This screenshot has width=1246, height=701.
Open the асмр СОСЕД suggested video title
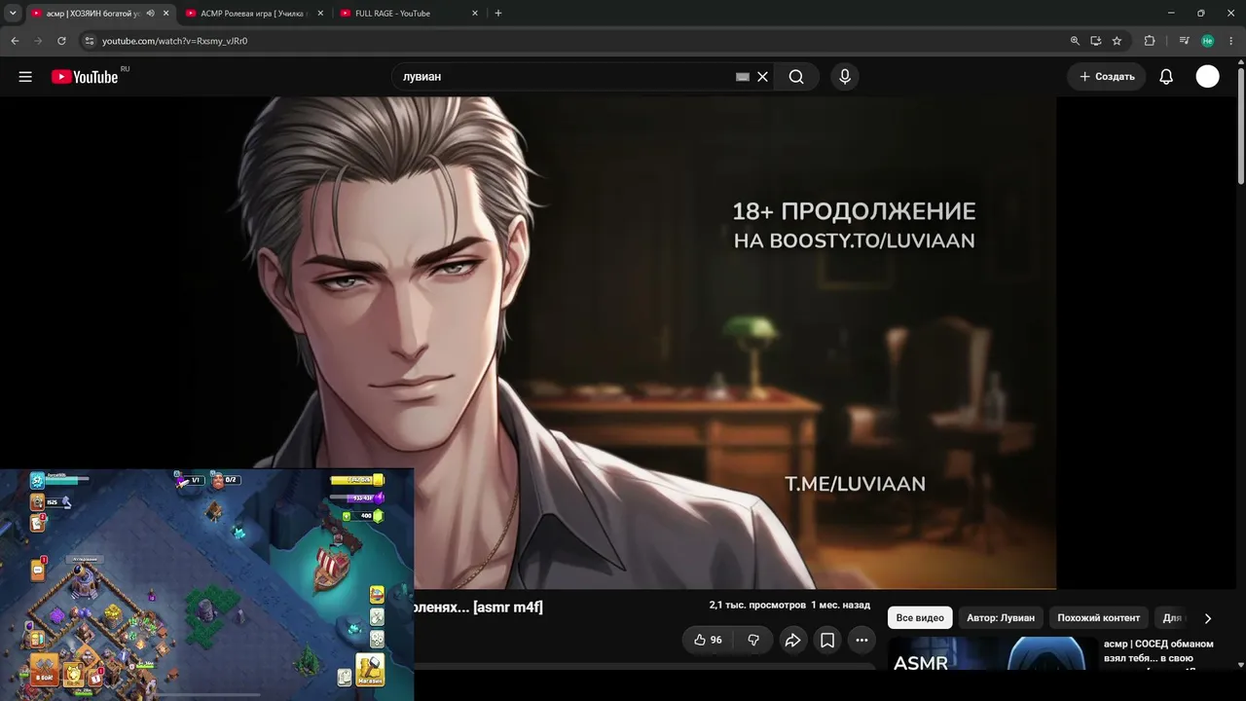(x=1158, y=651)
